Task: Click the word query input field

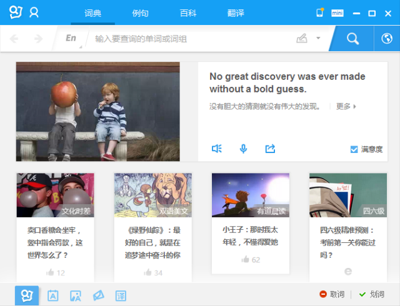Action: 187,39
